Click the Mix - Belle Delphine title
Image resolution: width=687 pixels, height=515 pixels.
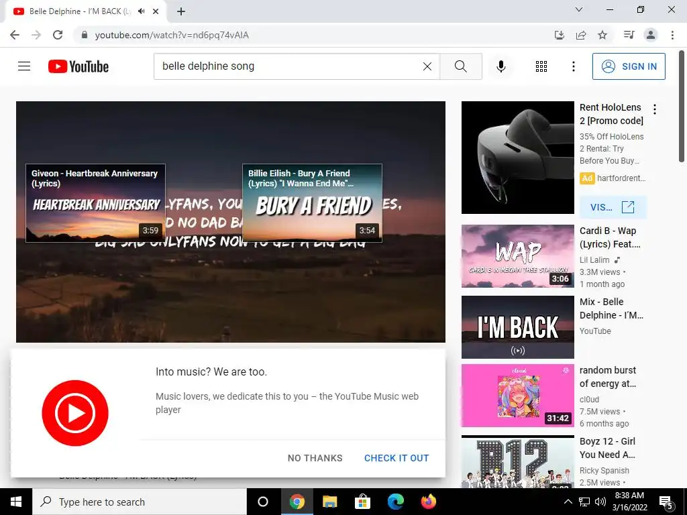(x=611, y=308)
